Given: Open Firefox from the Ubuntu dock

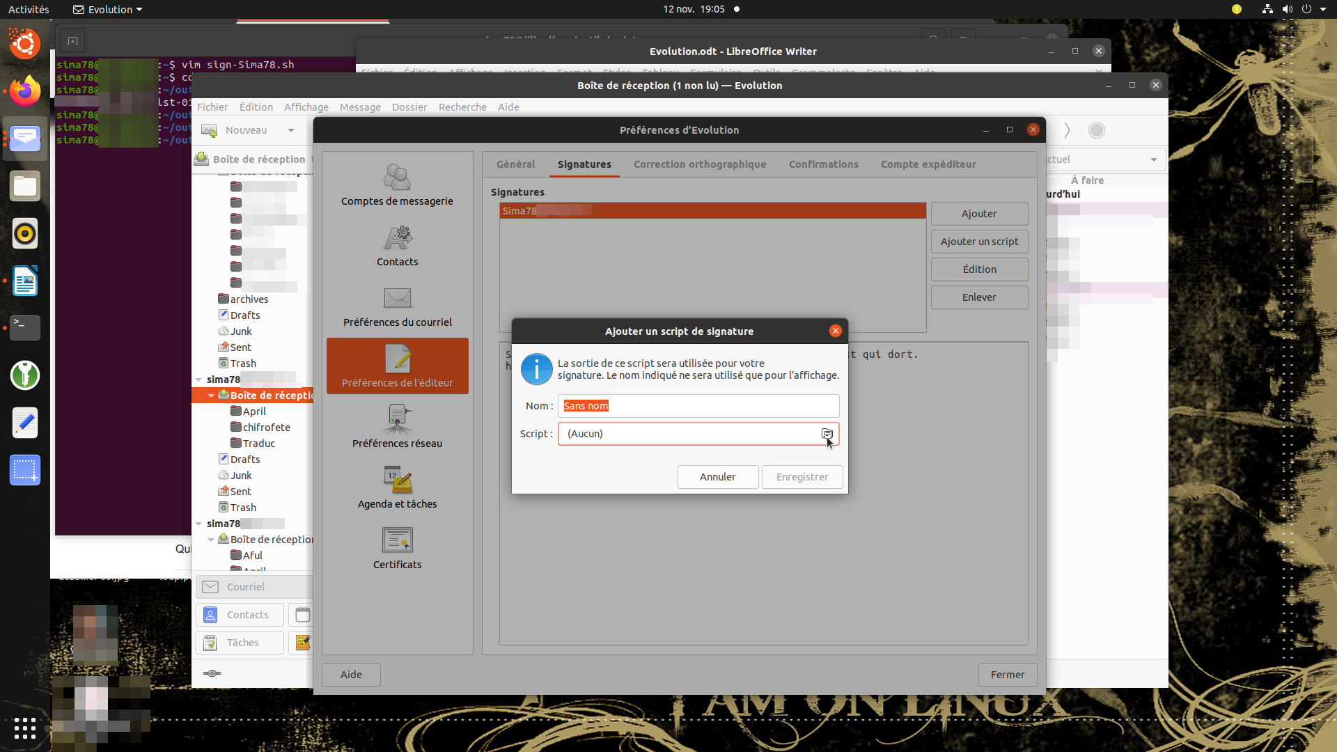Looking at the screenshot, I should [x=25, y=91].
